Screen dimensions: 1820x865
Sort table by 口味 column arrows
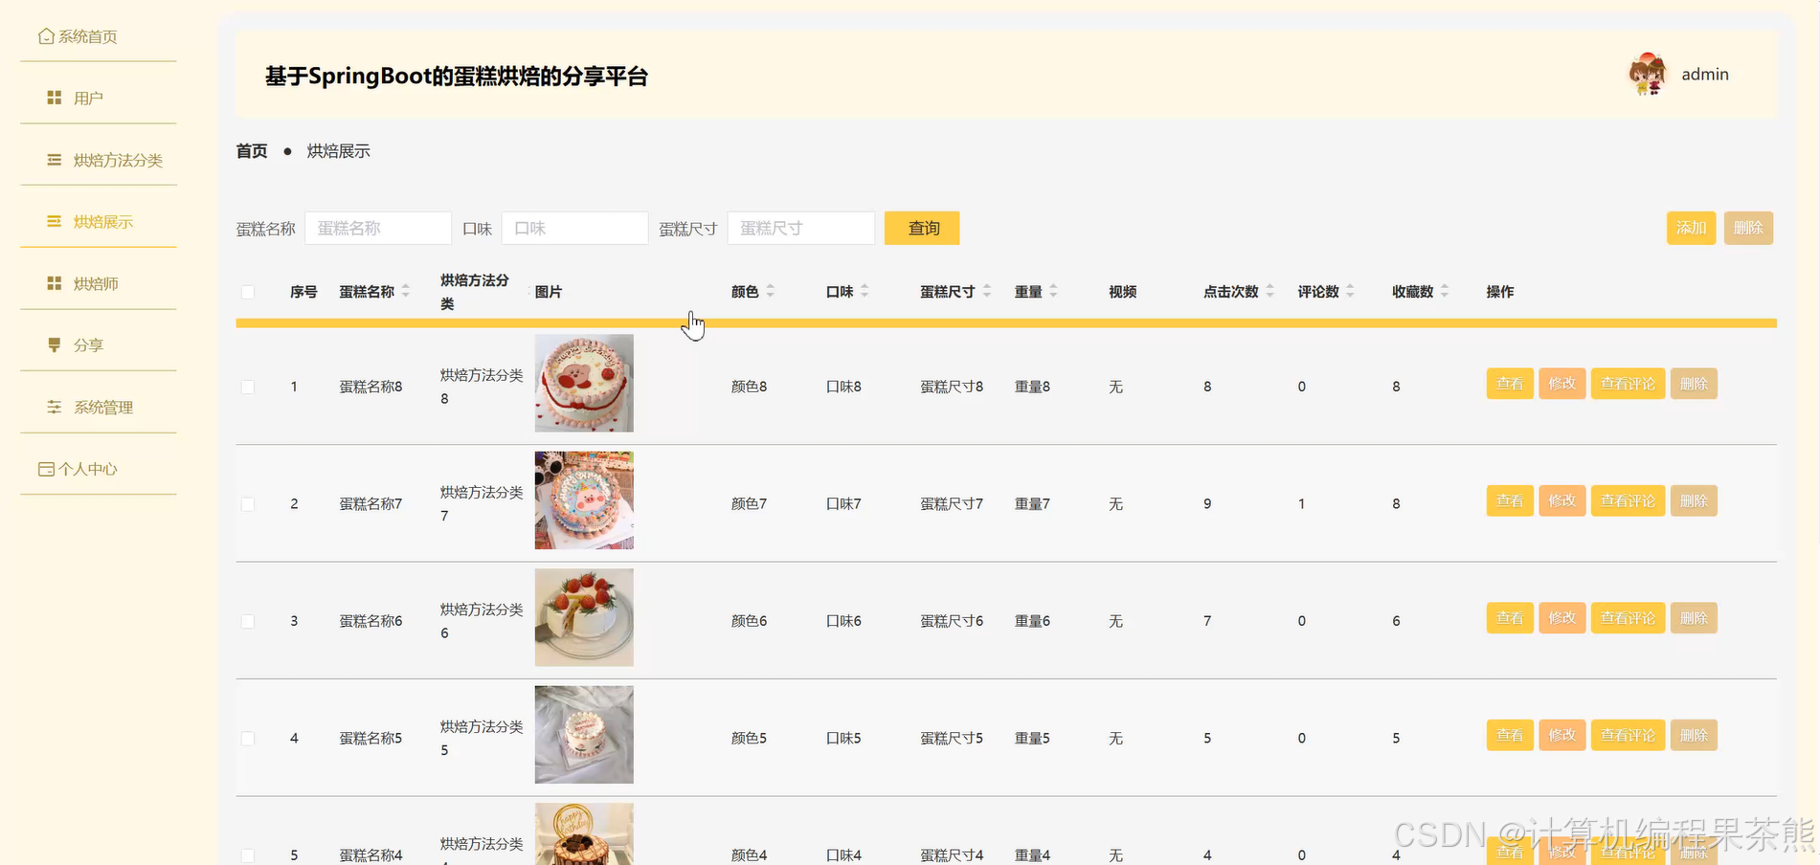click(865, 291)
